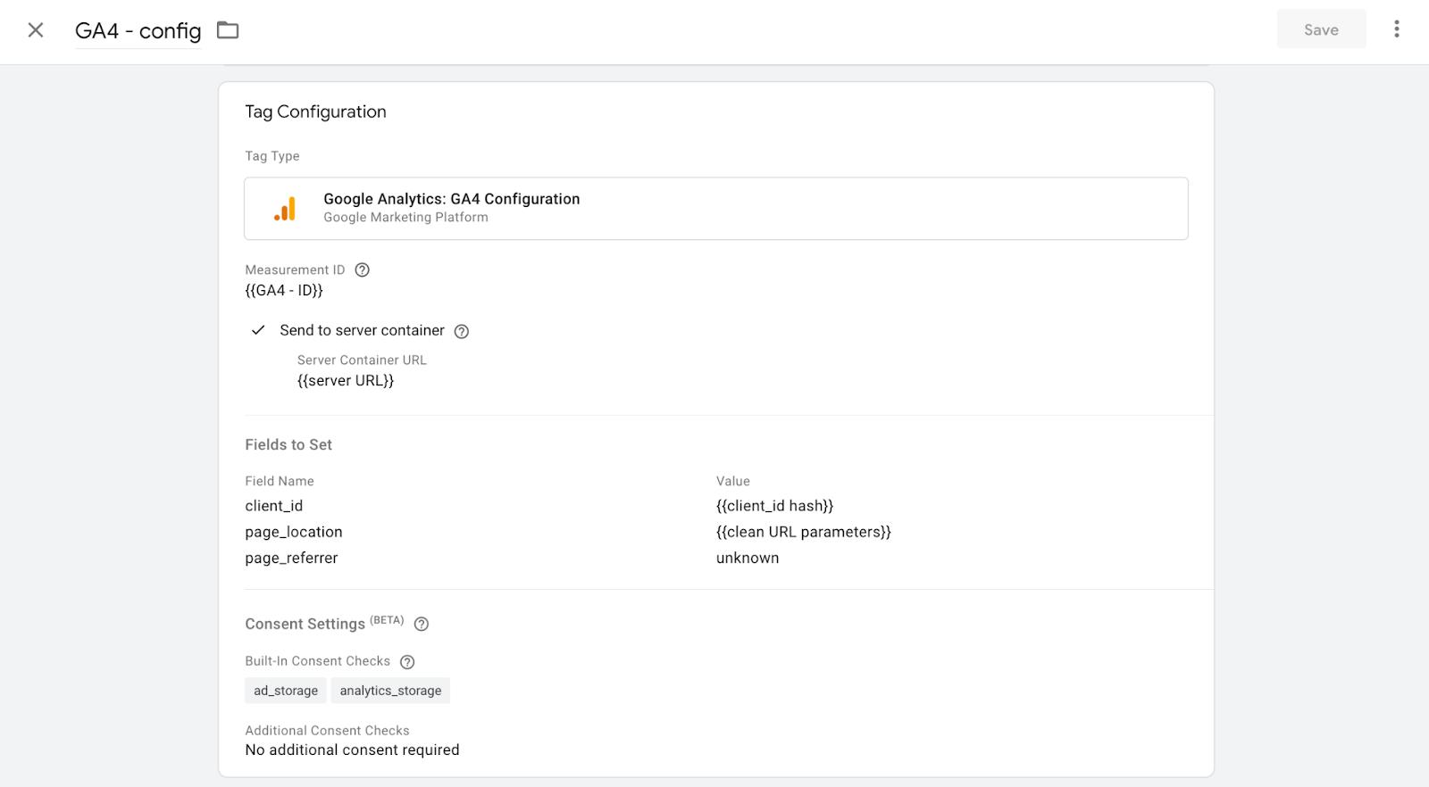Image resolution: width=1429 pixels, height=787 pixels.
Task: Click the client_id field name
Action: (x=274, y=506)
